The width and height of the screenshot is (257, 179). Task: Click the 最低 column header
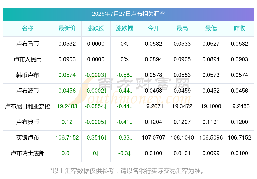211,28
